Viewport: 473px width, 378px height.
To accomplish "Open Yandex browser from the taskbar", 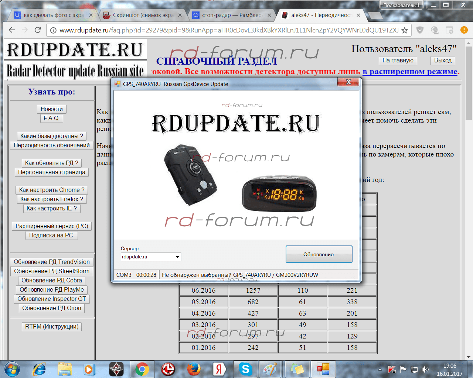I will [220, 369].
